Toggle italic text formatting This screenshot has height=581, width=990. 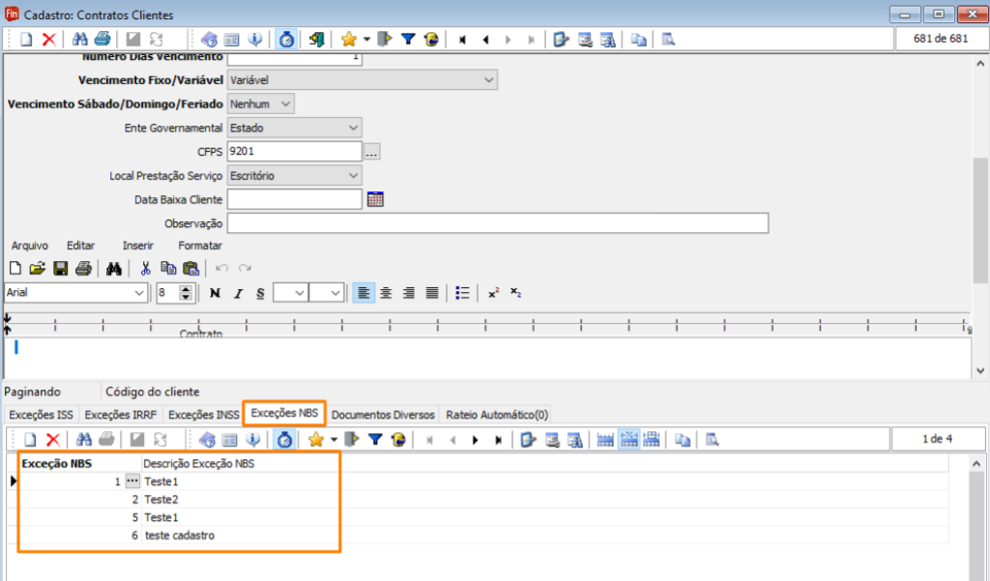tap(237, 293)
